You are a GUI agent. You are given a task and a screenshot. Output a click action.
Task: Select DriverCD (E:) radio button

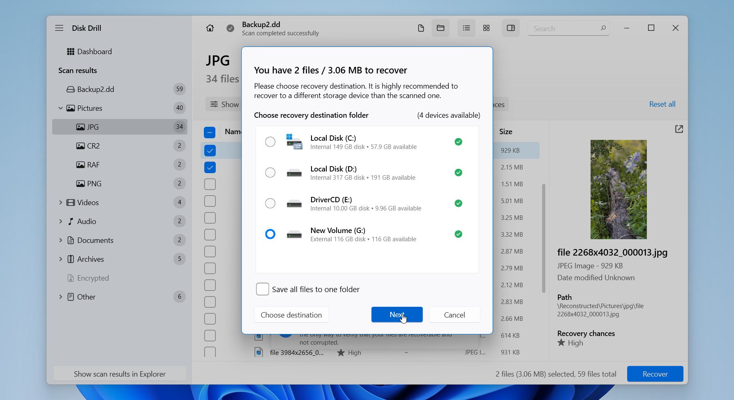[270, 203]
